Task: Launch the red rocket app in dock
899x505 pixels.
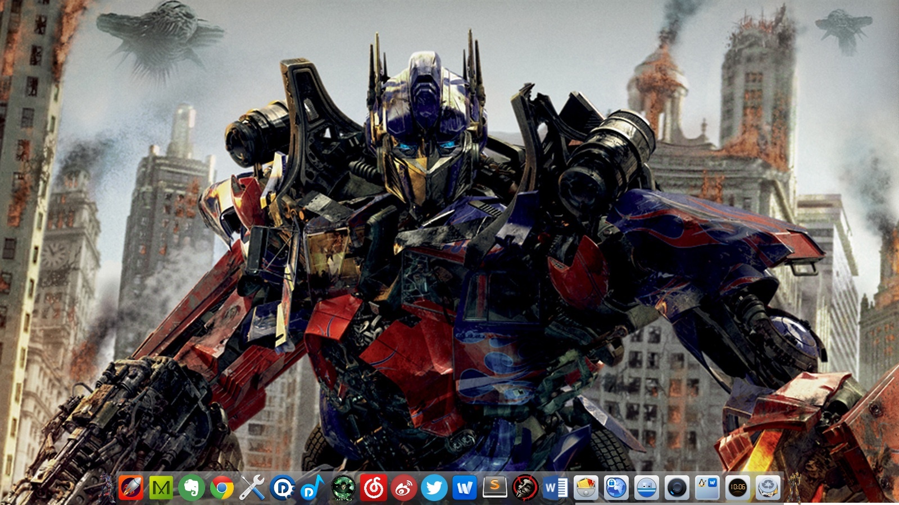Action: (x=131, y=488)
